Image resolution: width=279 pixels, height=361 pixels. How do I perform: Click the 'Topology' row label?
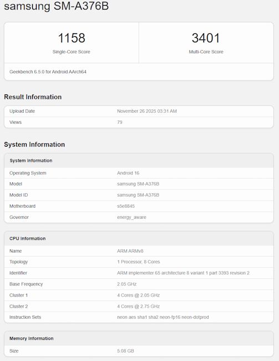[x=18, y=262]
